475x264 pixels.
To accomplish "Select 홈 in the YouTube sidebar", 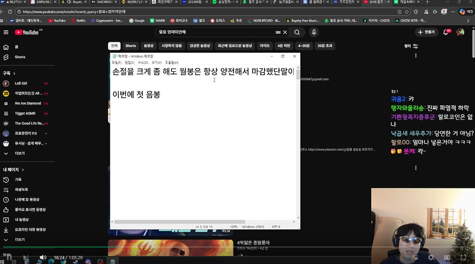I will pos(17,47).
